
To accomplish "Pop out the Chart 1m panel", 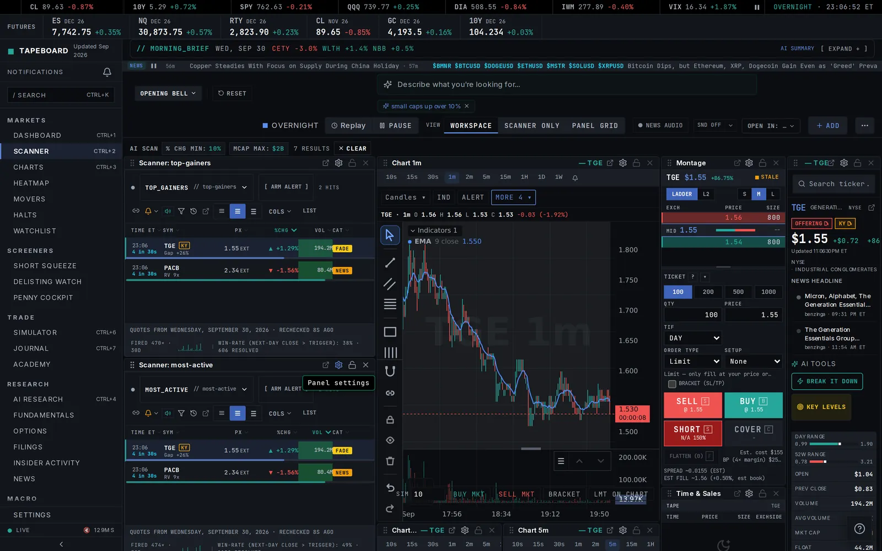I will [610, 163].
